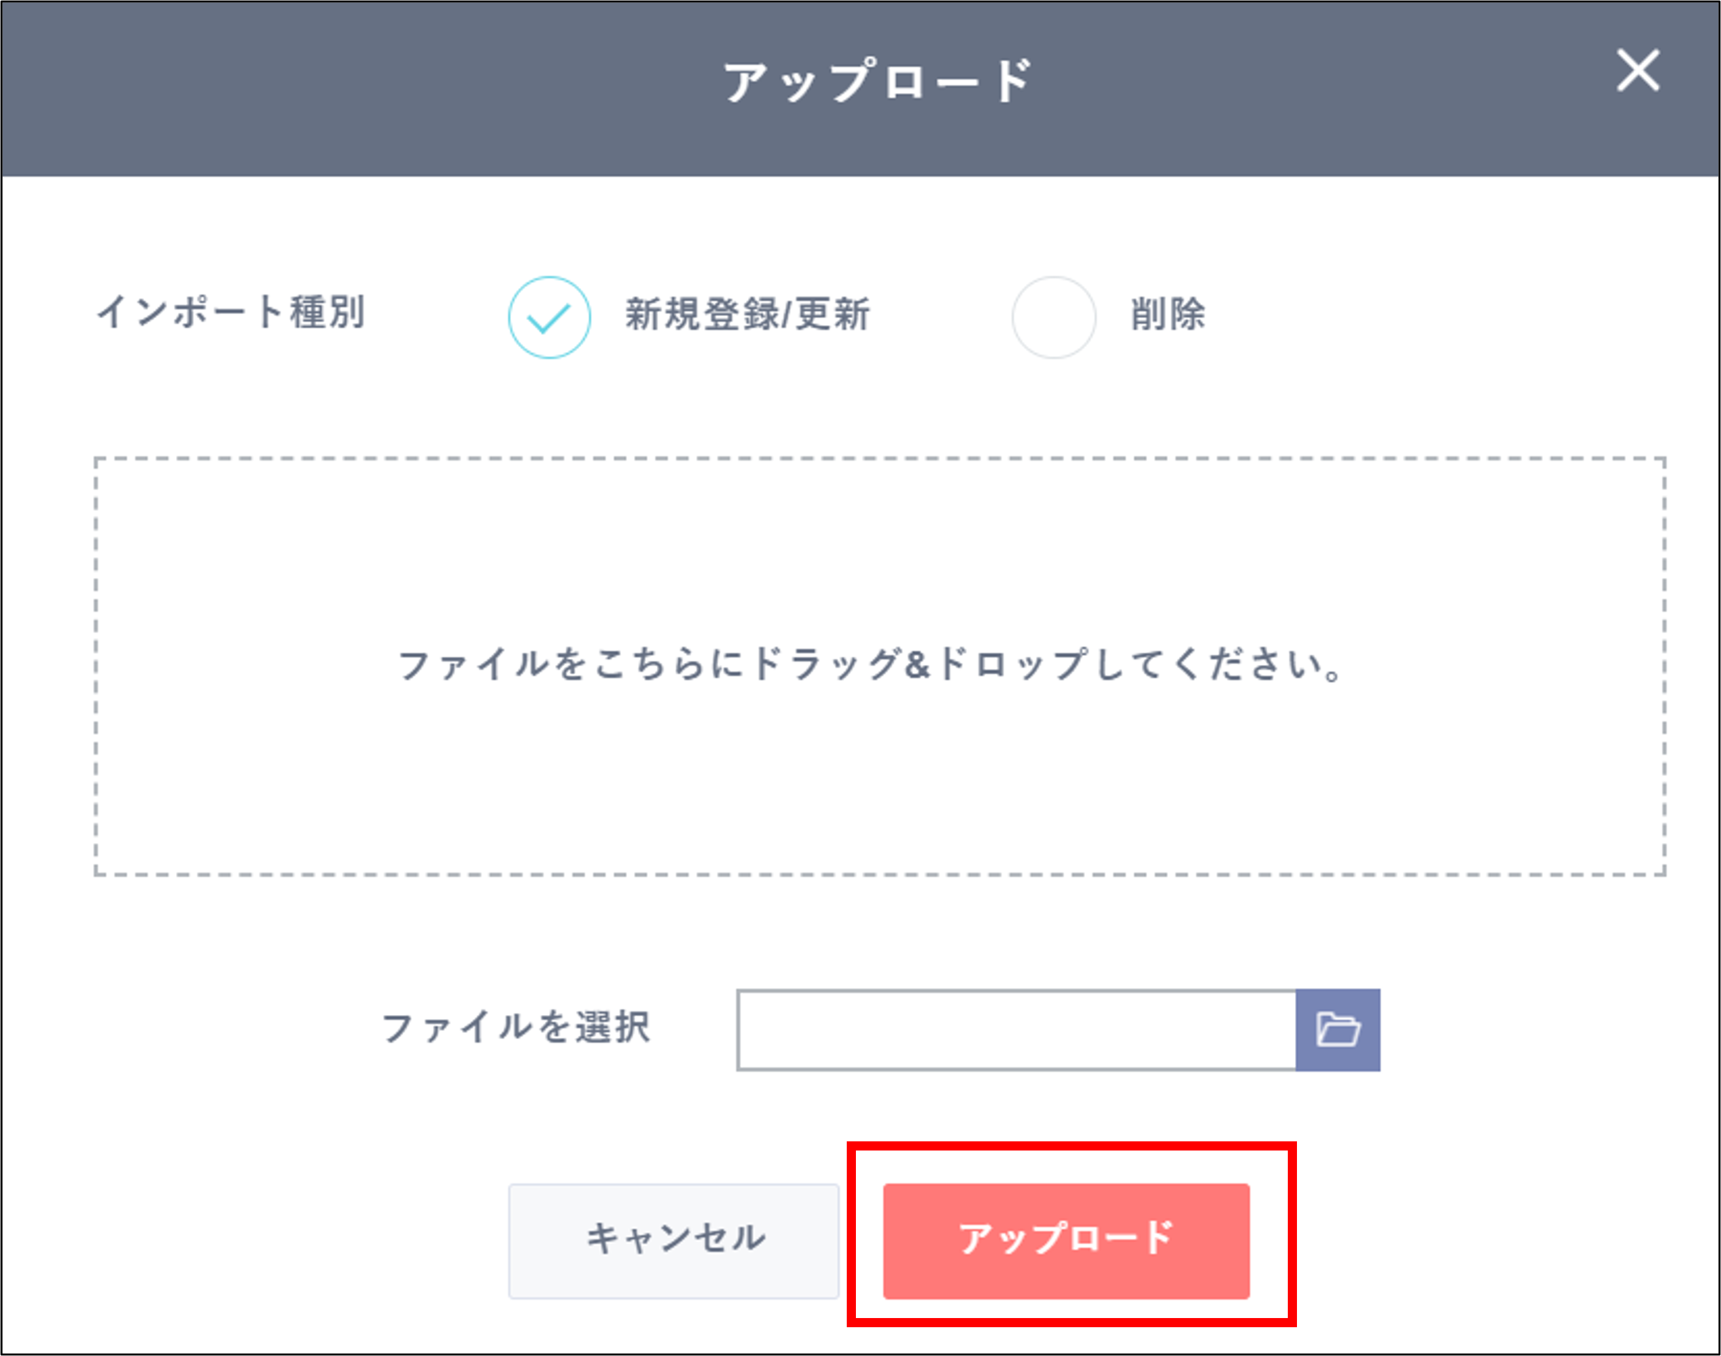Click the 新規登録/更新 option label

747,313
